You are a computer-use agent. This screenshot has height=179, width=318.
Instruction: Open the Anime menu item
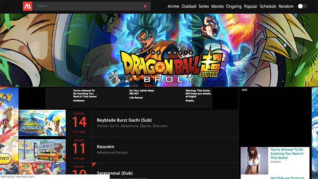(173, 6)
